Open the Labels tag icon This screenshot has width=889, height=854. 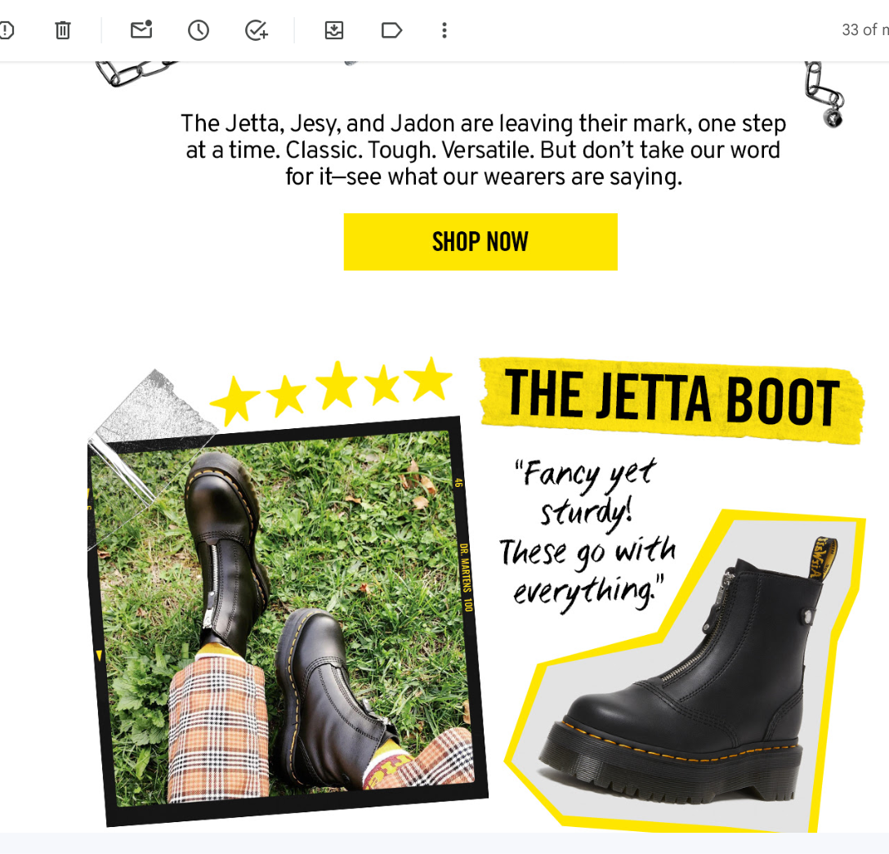[391, 30]
